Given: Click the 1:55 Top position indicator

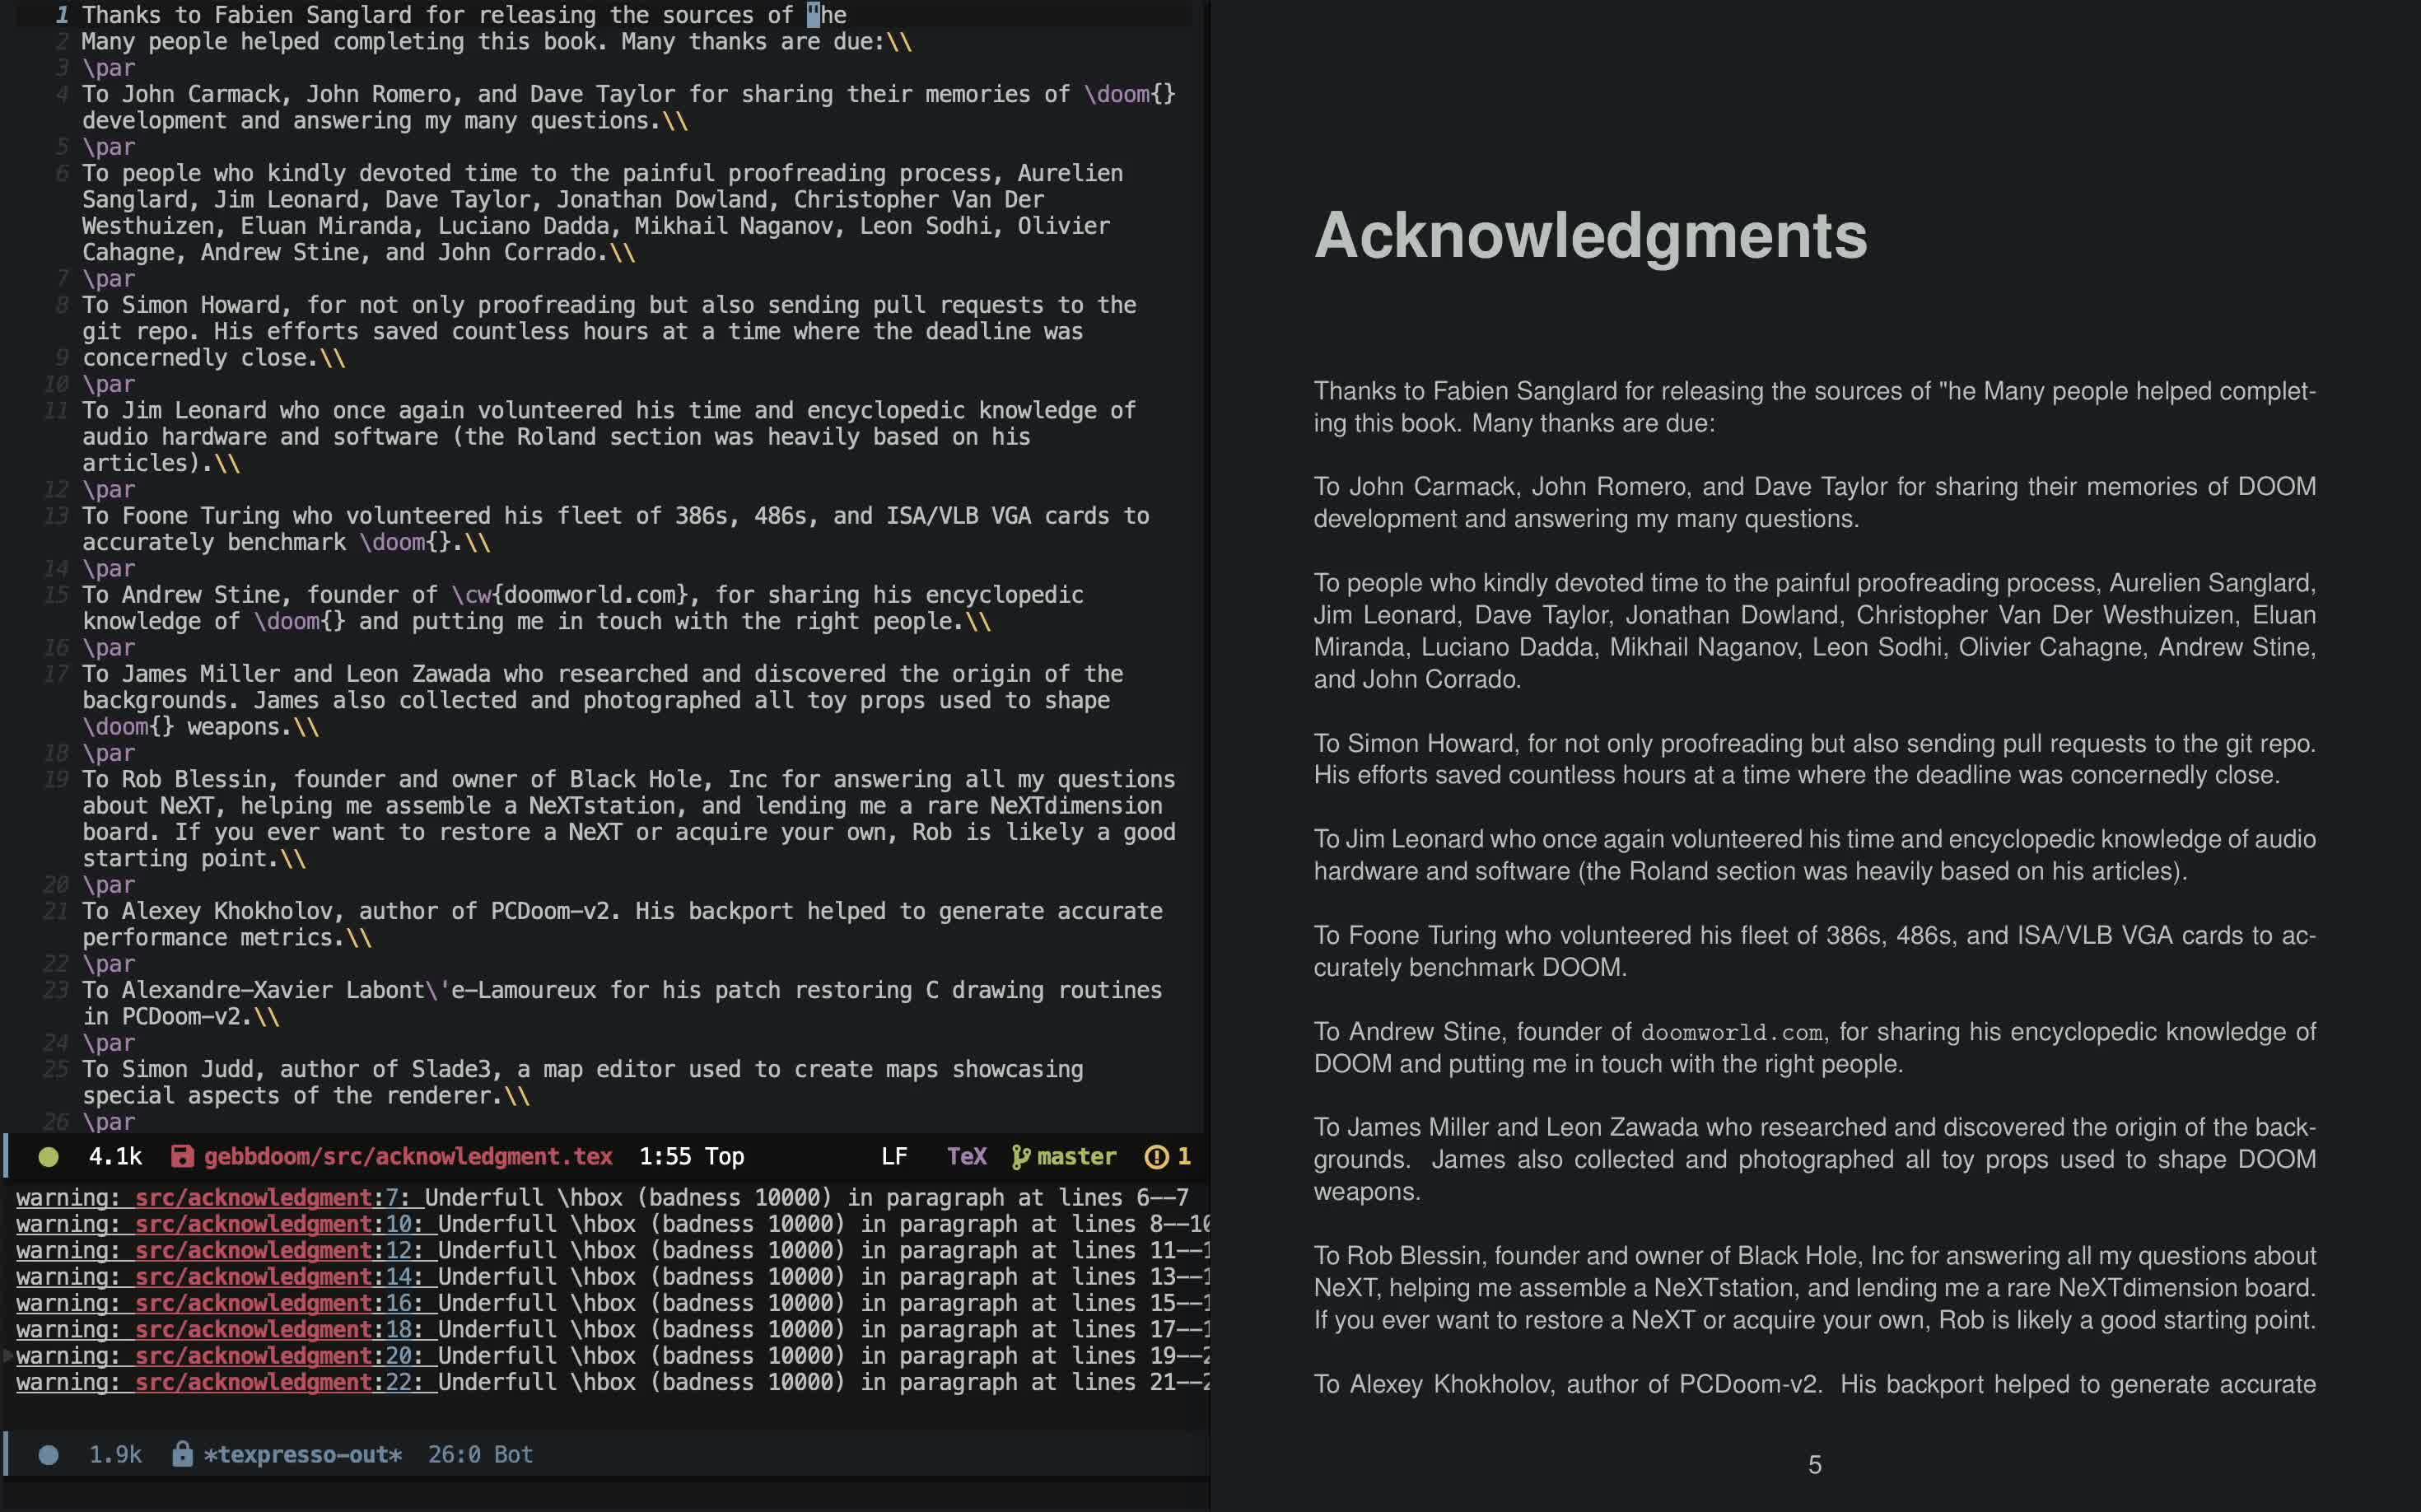Looking at the screenshot, I should pos(691,1157).
